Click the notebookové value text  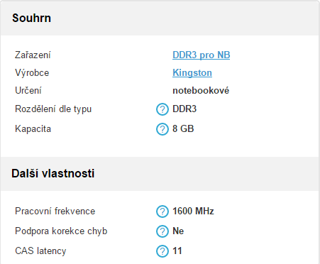201,91
